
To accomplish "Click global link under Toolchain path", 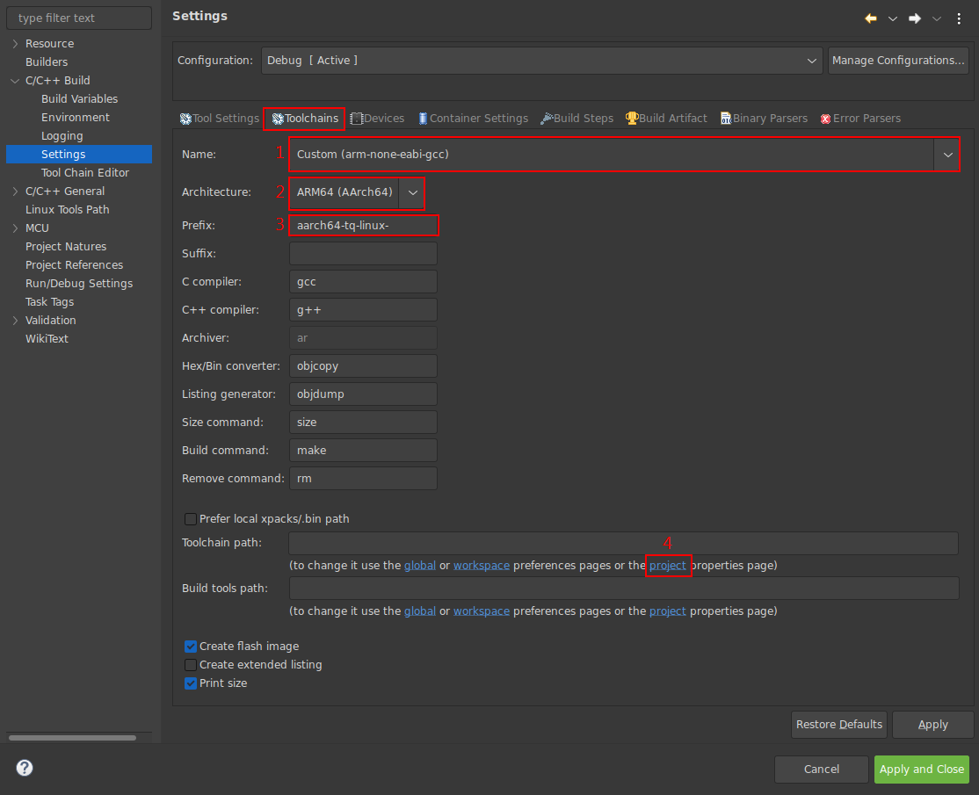I will coord(419,566).
